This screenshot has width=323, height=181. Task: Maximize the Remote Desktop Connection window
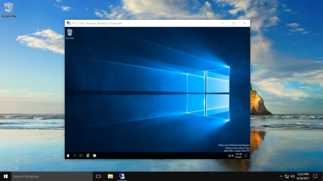pyautogui.click(x=234, y=23)
